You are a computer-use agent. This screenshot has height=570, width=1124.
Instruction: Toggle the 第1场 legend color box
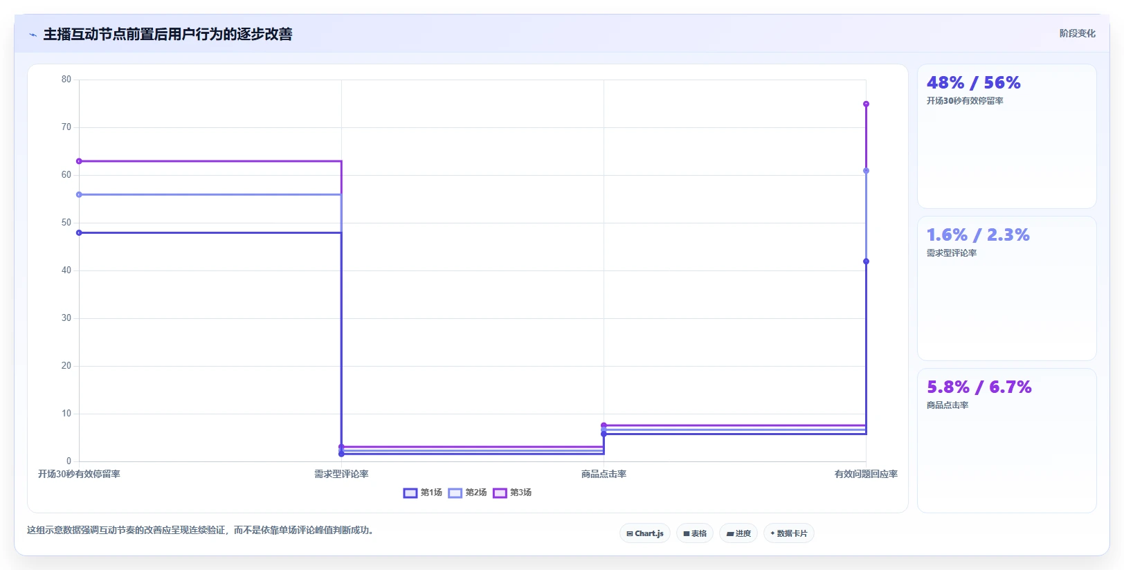coord(410,493)
